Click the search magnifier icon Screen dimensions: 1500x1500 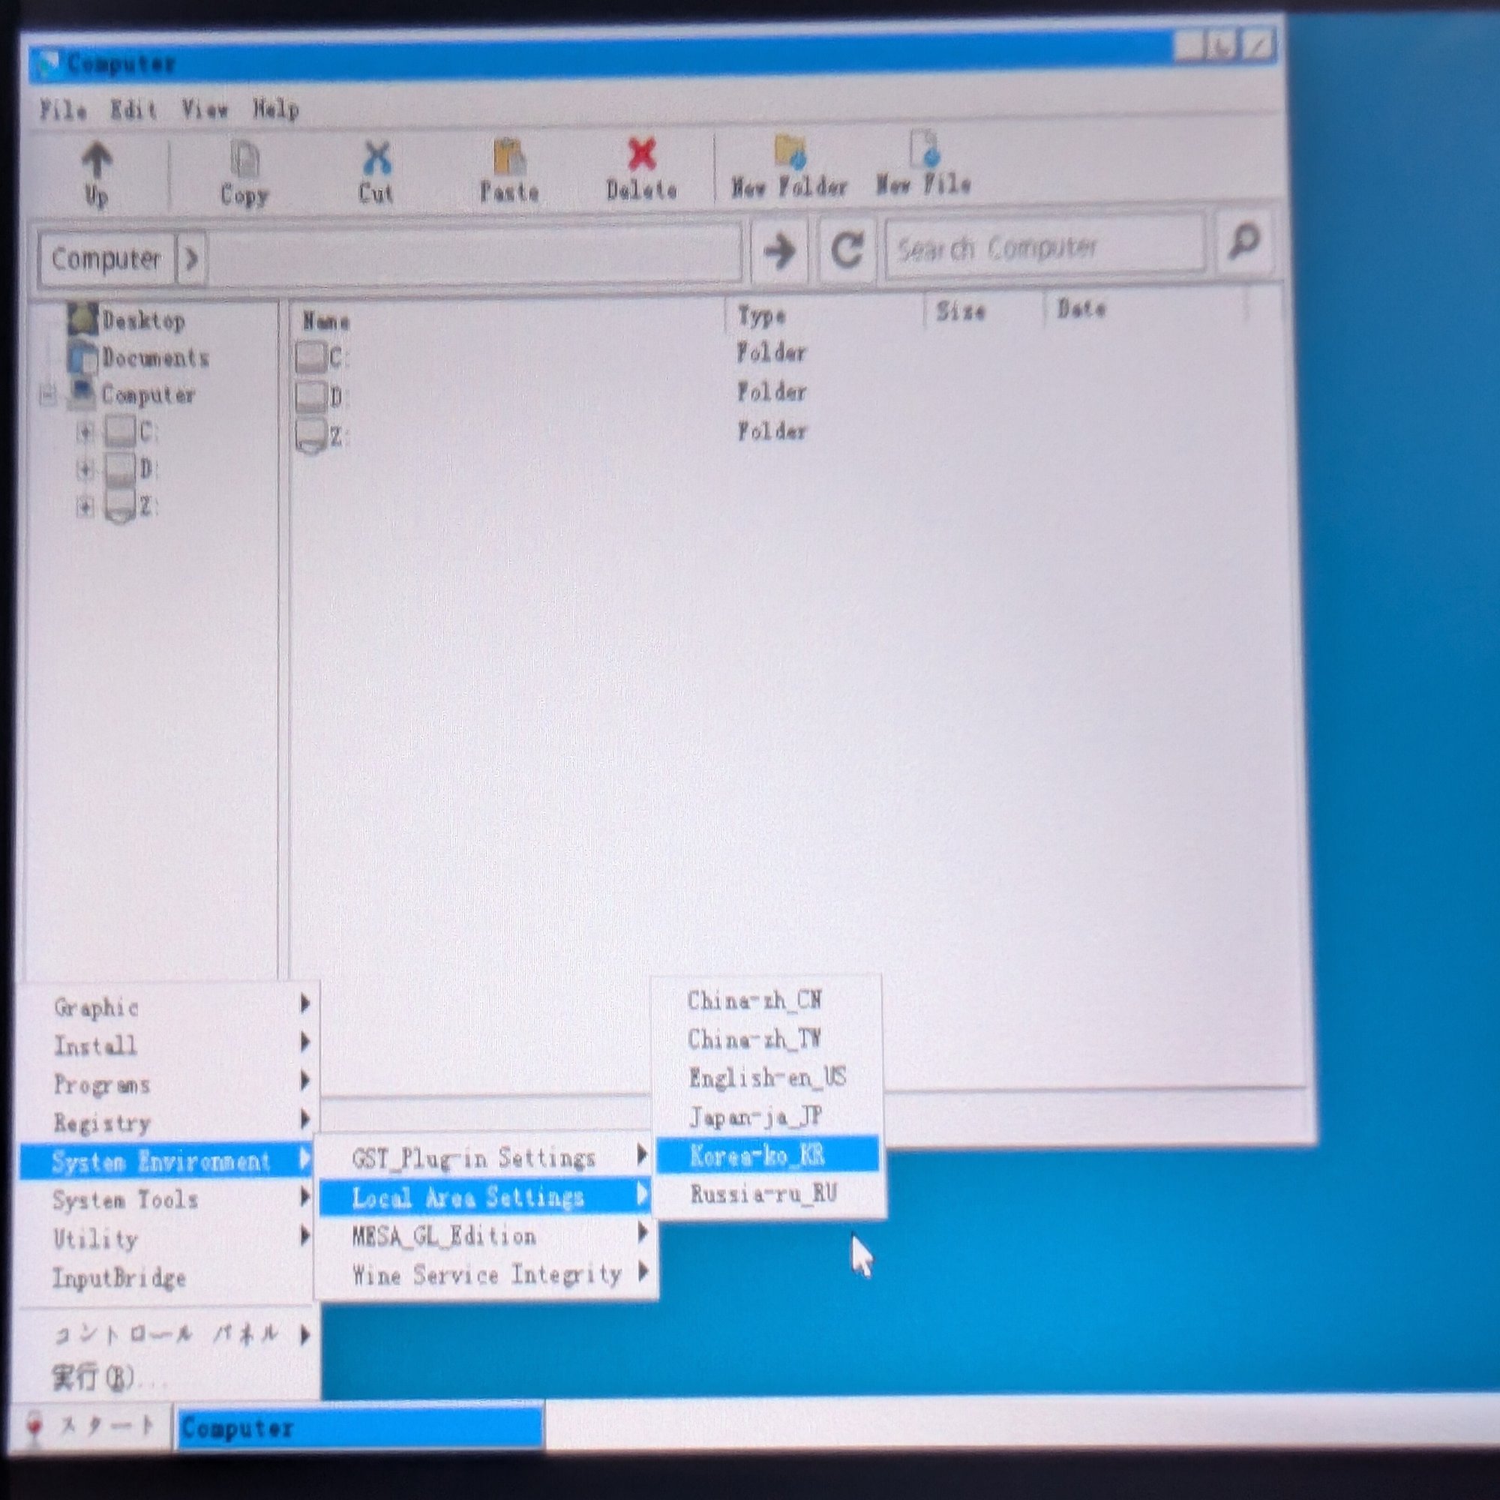click(x=1244, y=242)
